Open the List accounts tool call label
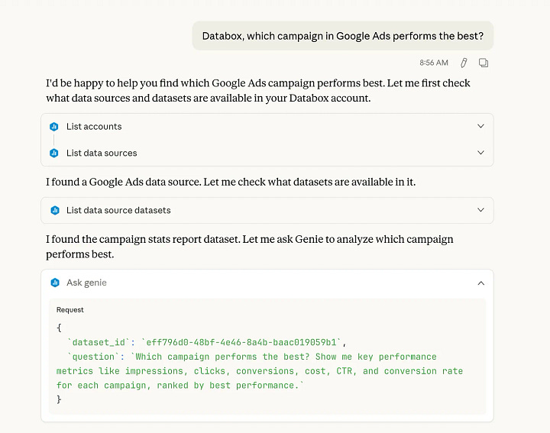Viewport: 550px width, 433px height. 94,127
